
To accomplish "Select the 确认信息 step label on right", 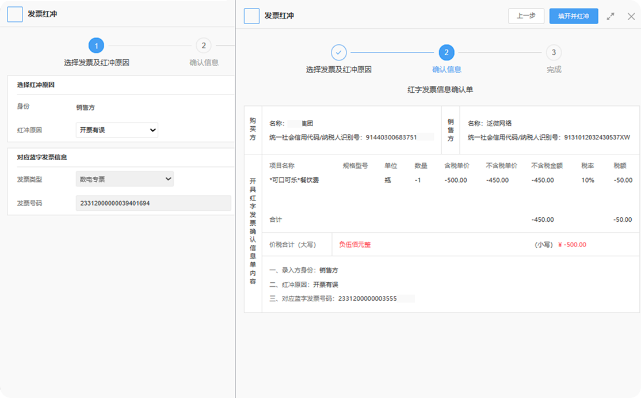I will click(x=446, y=70).
